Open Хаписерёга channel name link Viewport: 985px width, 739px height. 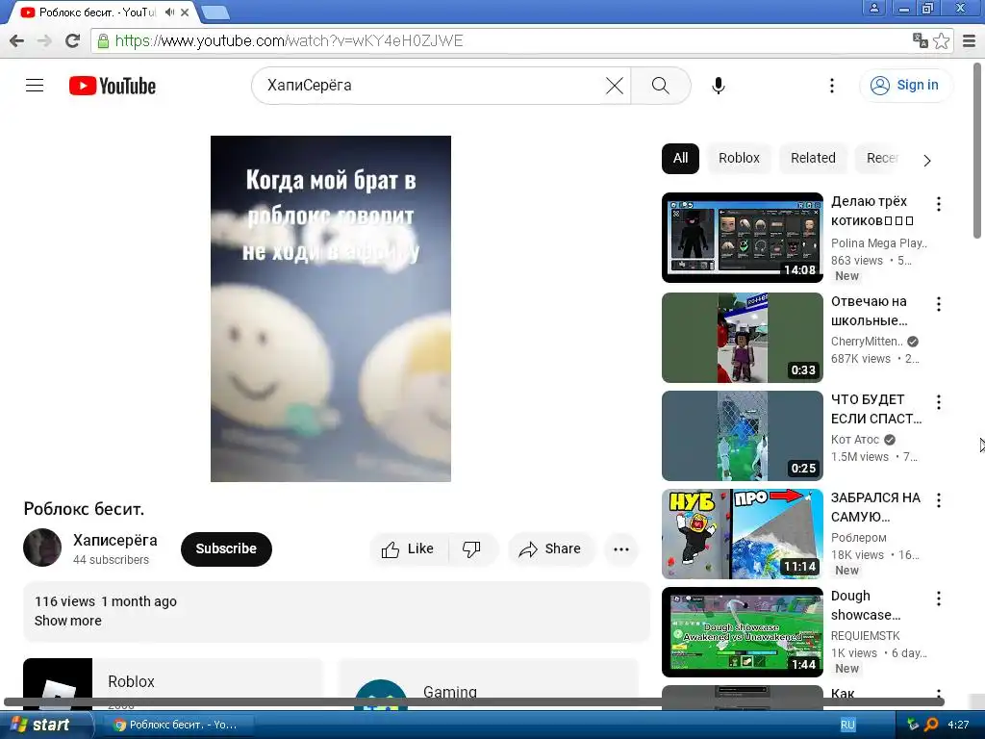[115, 540]
